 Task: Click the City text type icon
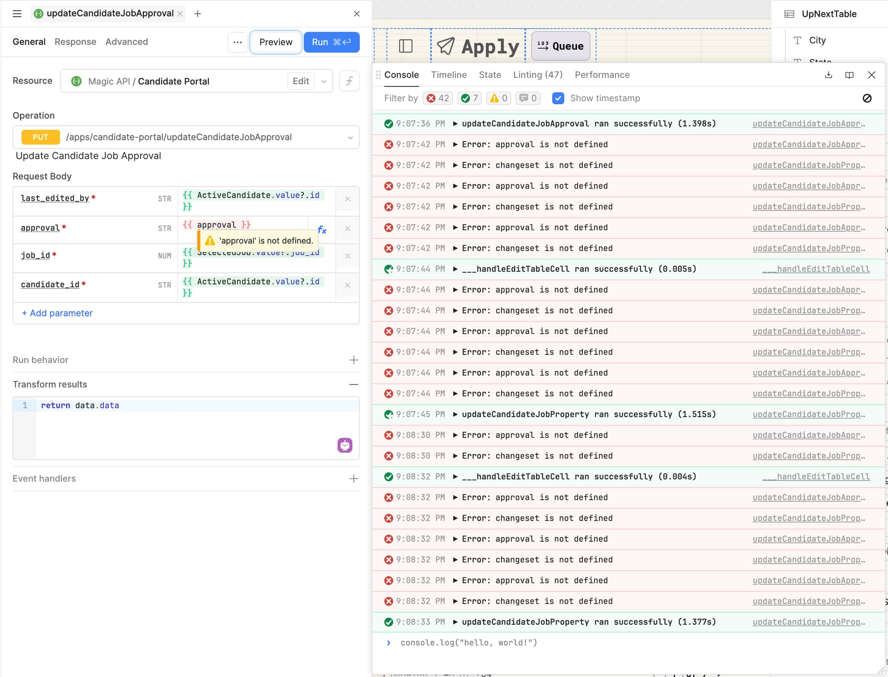[797, 40]
